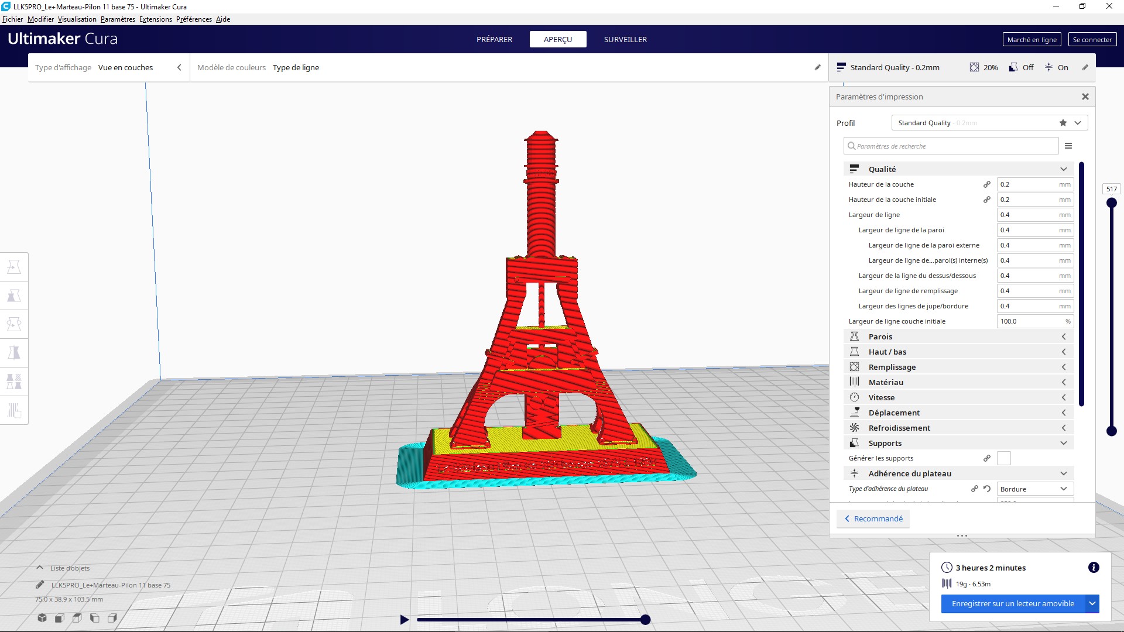Screen dimensions: 1124x632
Task: Open the Bordure adhesion type dropdown
Action: point(1035,489)
